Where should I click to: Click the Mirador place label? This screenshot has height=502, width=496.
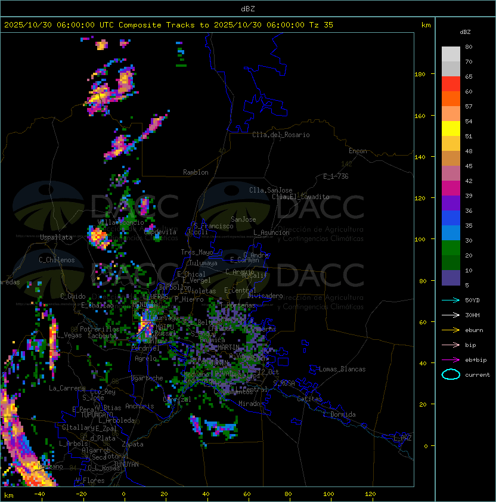251,404
